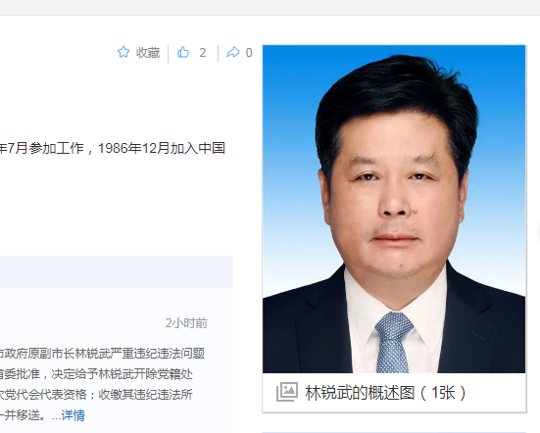Image resolution: width=540 pixels, height=433 pixels.
Task: Click the 一并移送 text line
Action: [x=23, y=415]
